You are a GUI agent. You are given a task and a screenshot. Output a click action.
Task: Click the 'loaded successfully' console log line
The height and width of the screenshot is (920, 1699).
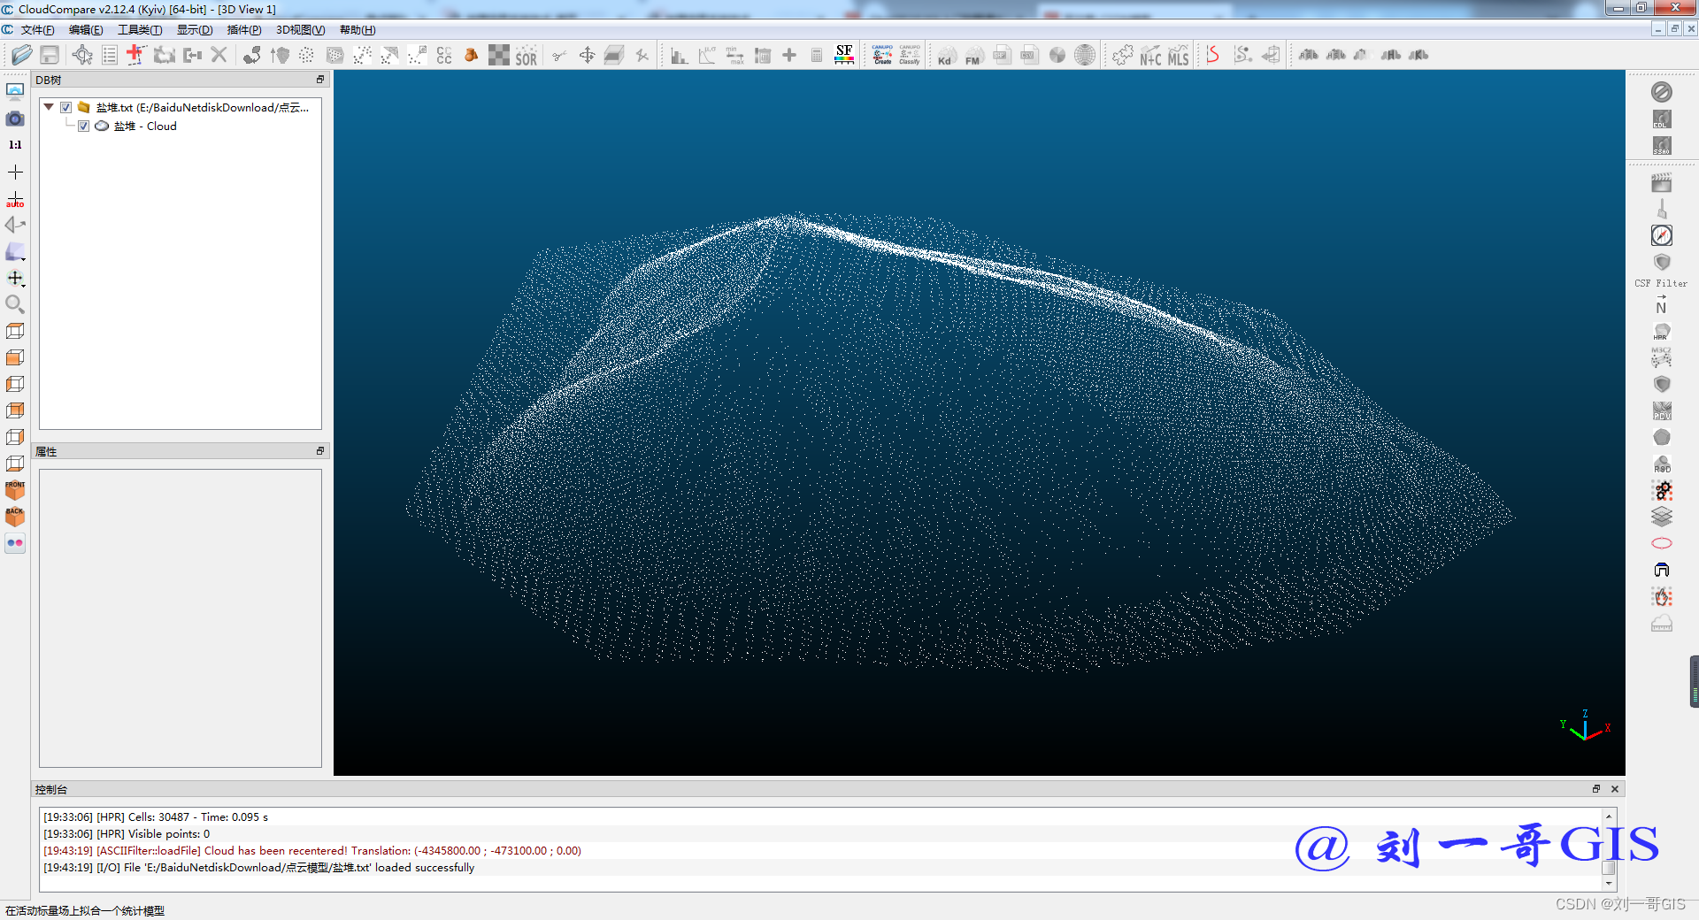click(259, 868)
